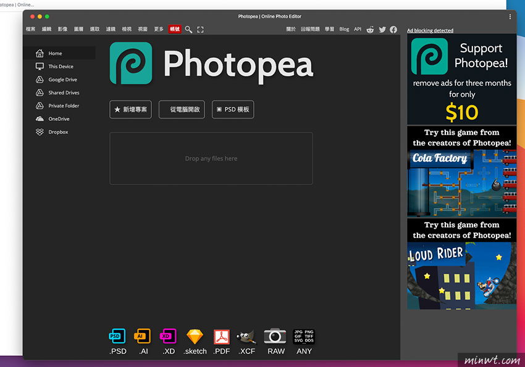This screenshot has height=367, width=525.
Task: Open the 檔案 (File) menu
Action: 30,29
